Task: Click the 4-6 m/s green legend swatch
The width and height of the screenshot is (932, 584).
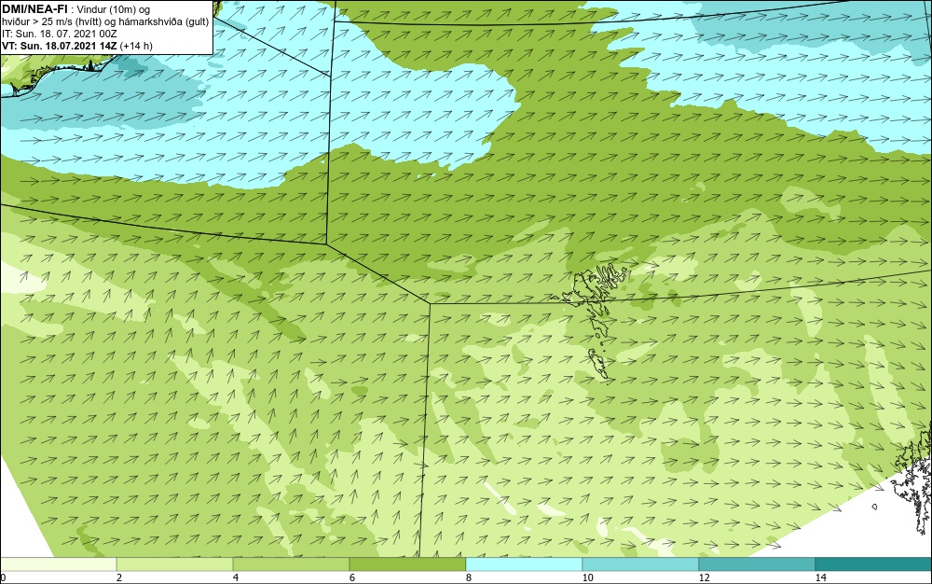Action: 291,564
